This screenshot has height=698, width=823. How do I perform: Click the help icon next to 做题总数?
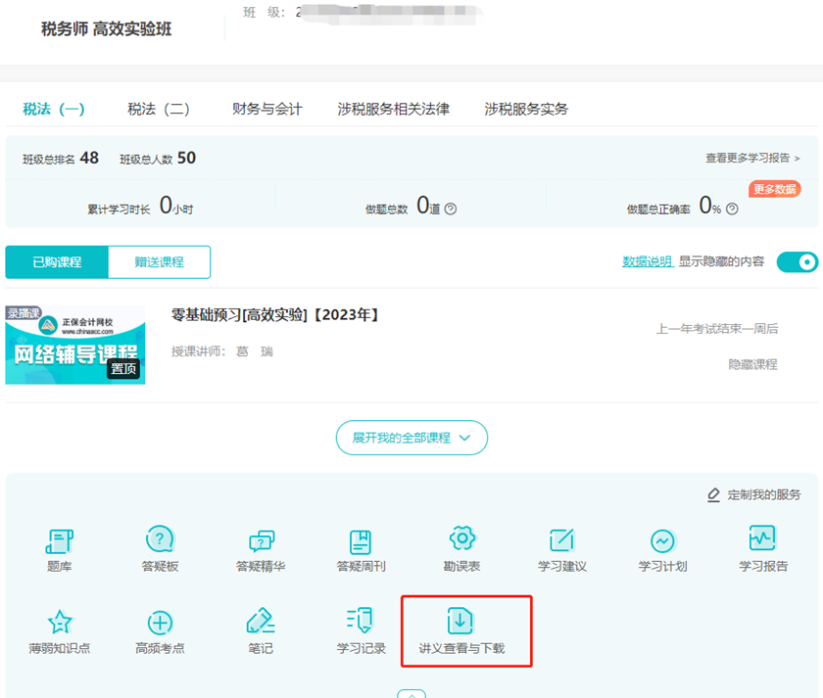(451, 209)
